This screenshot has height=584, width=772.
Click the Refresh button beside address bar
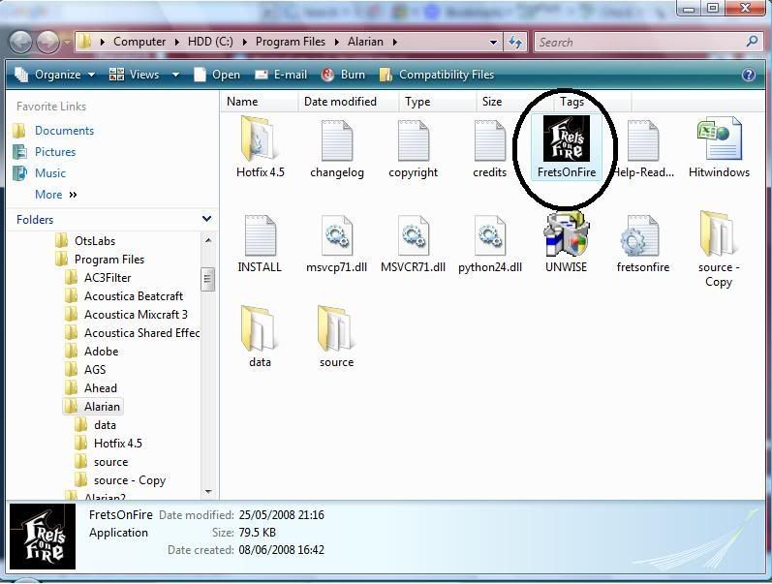click(x=515, y=42)
